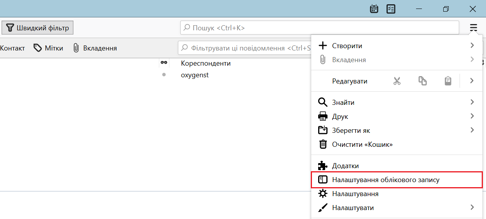Click the Пошук global search field

coord(319,28)
